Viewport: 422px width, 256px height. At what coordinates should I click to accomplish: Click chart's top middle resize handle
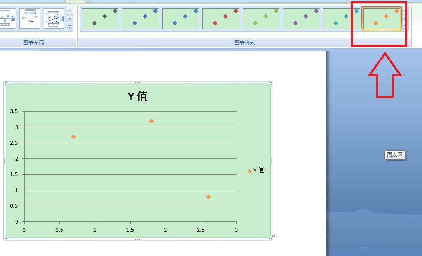tap(138, 82)
